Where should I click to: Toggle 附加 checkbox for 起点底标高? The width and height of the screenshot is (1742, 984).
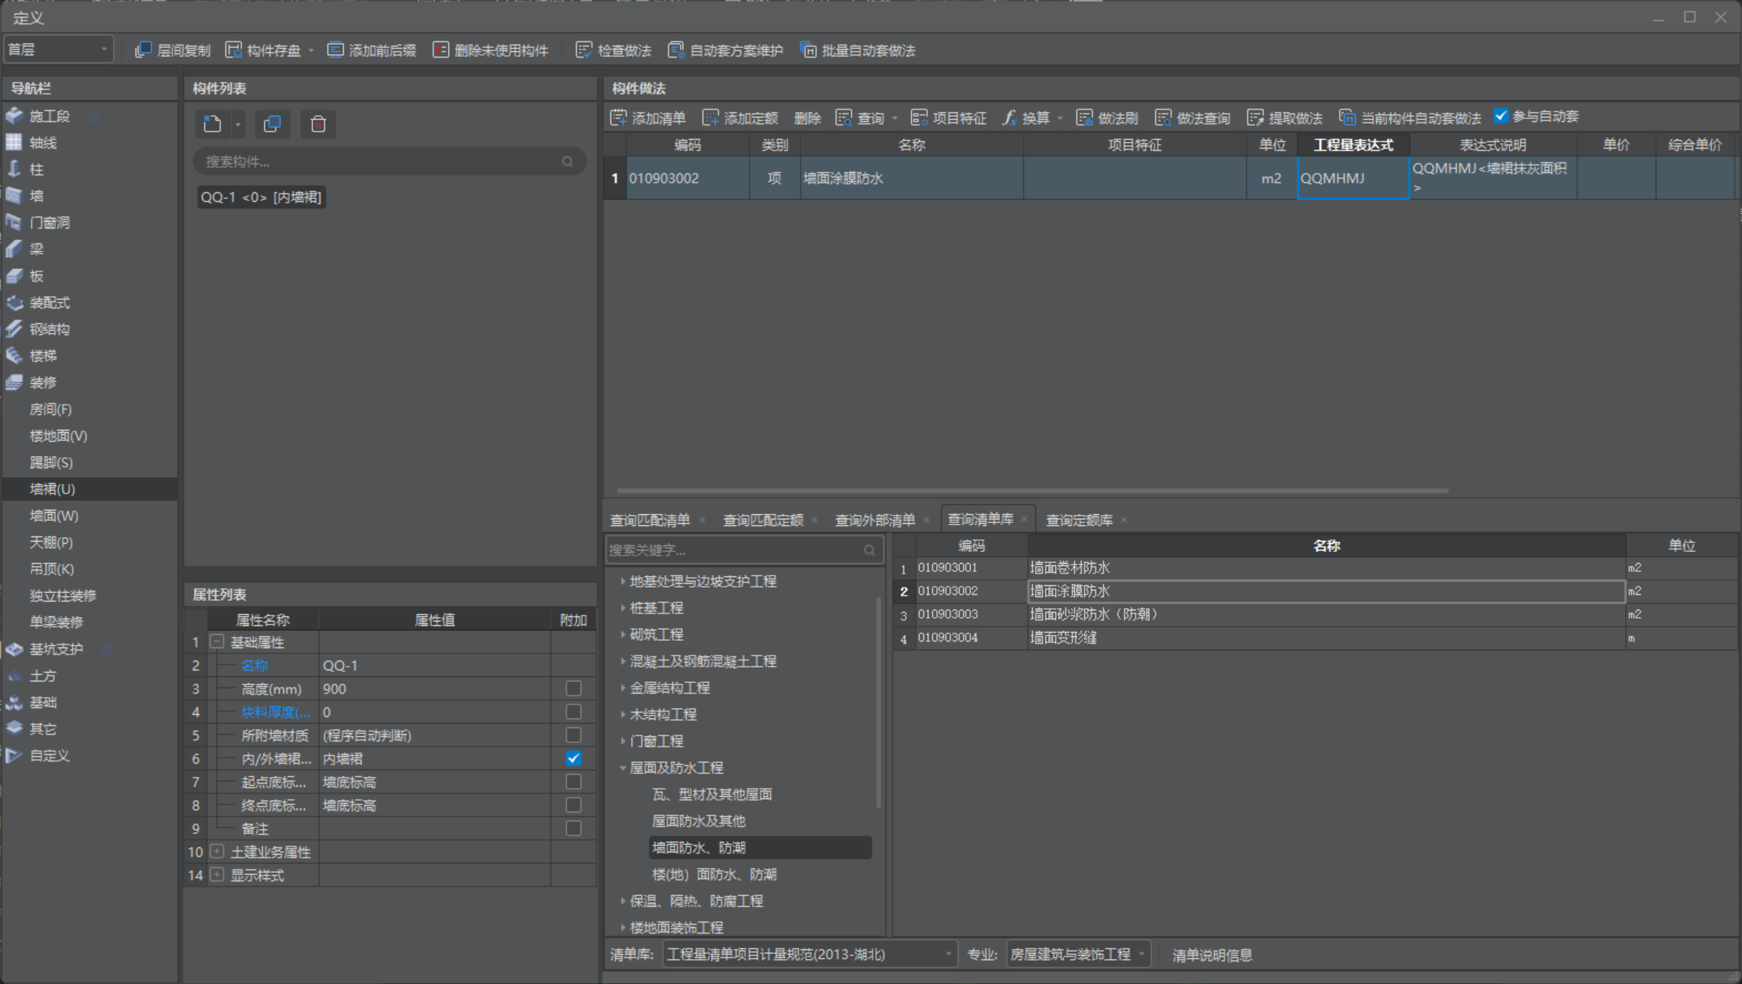(573, 781)
